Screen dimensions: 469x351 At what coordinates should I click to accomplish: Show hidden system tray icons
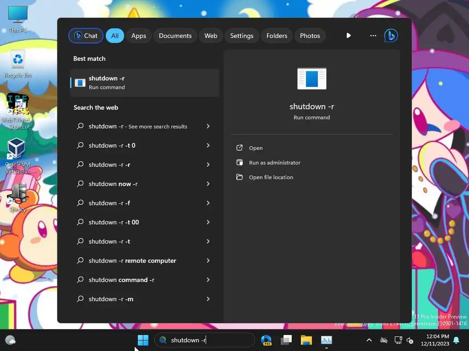pos(369,340)
